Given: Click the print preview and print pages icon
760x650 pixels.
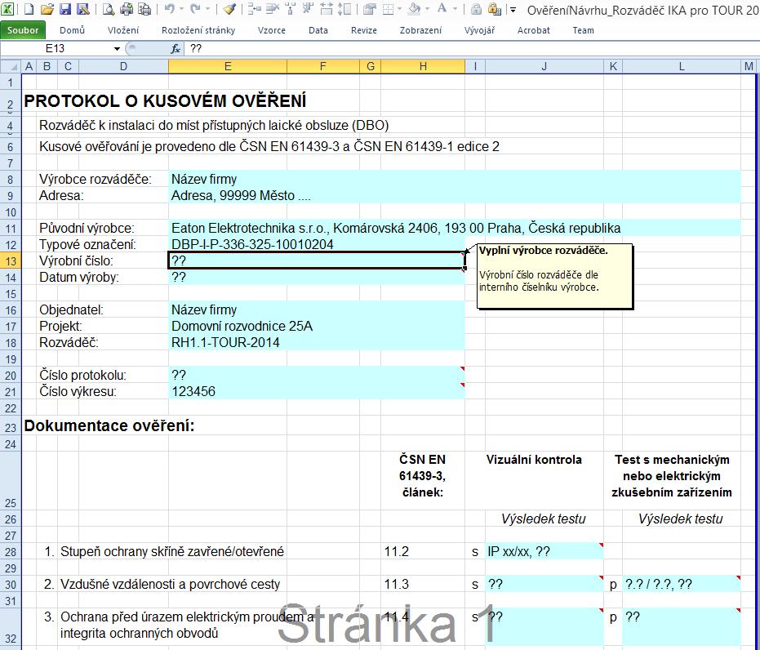Looking at the screenshot, I should [144, 9].
